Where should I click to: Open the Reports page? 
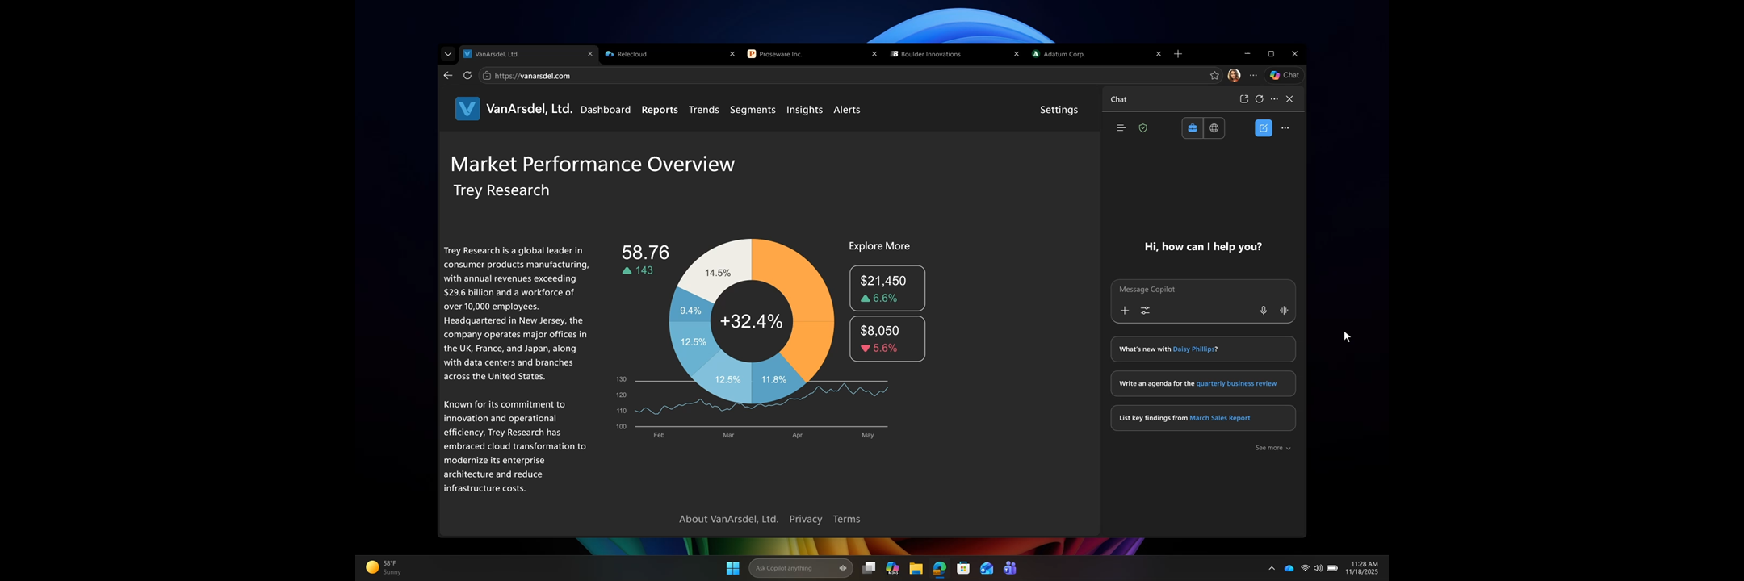tap(660, 110)
